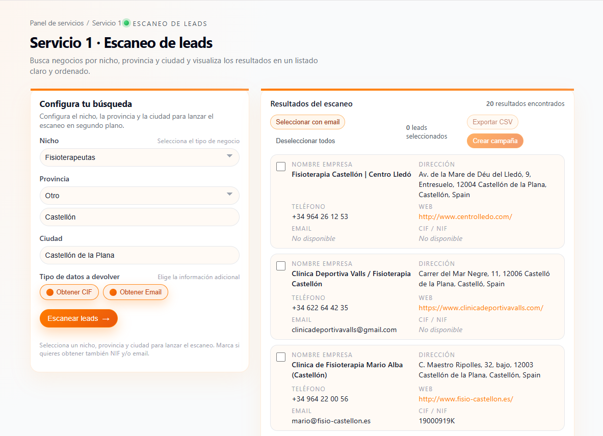Click the Servicio 1 breadcrumb
Image resolution: width=603 pixels, height=436 pixels.
107,23
